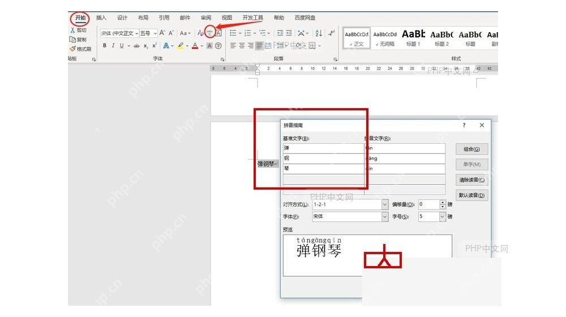The image size is (566, 317).
Task: Decrease the paragraph indent
Action: click(280, 33)
